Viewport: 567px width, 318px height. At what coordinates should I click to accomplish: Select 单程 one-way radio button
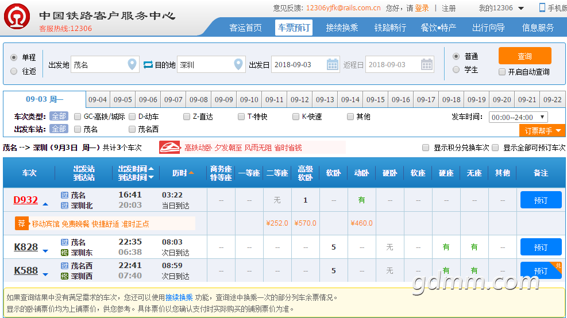pos(14,57)
